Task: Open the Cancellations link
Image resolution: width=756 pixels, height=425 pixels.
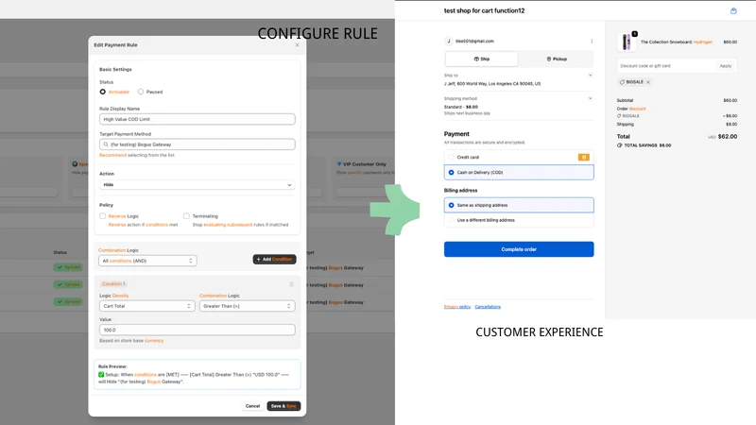Action: click(488, 306)
